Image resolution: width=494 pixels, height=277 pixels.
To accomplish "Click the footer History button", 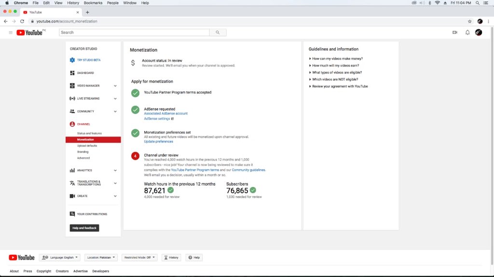I will (171, 258).
